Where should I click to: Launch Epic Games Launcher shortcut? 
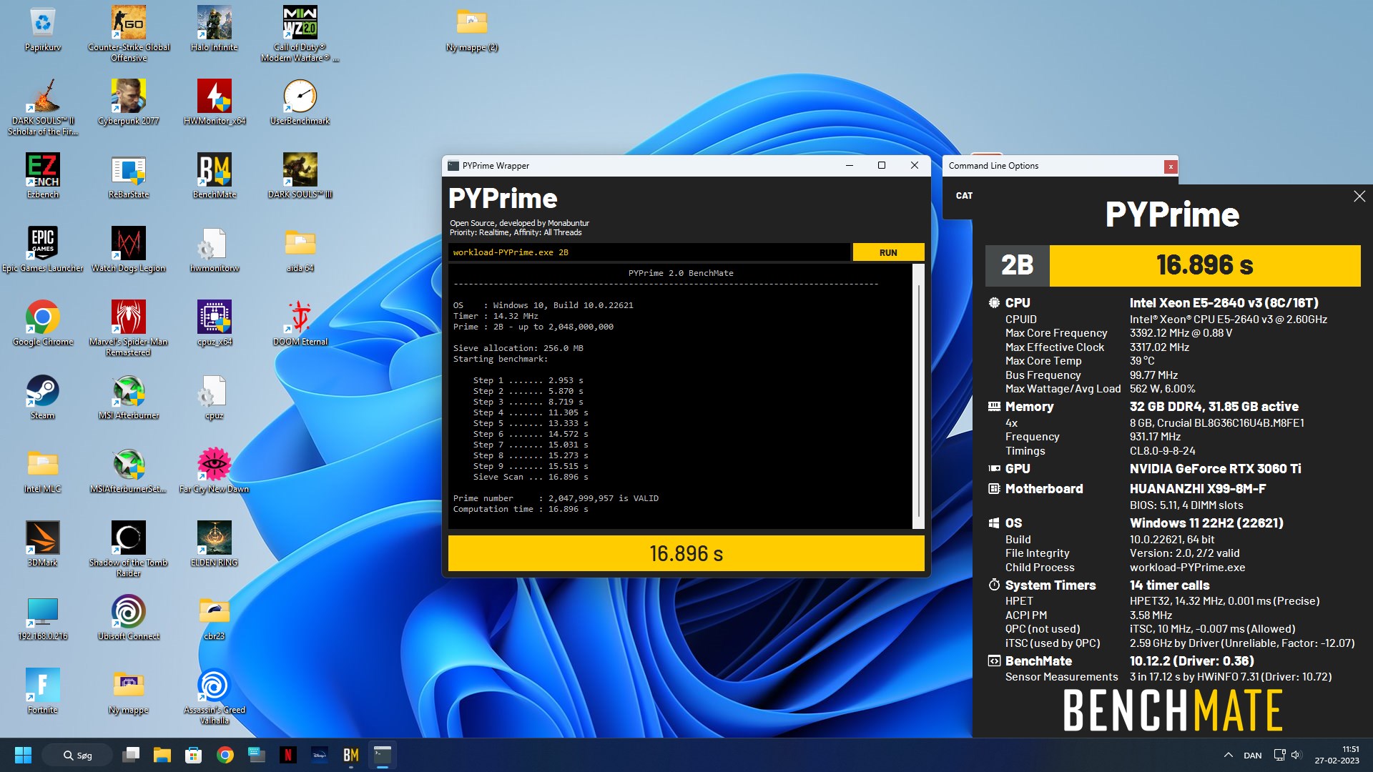(43, 249)
